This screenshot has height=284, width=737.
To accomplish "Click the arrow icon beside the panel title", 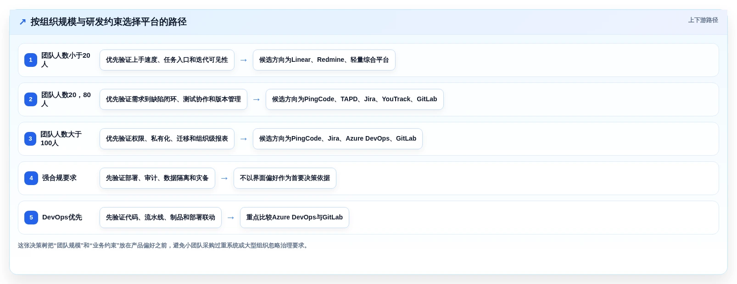I will pyautogui.click(x=22, y=22).
